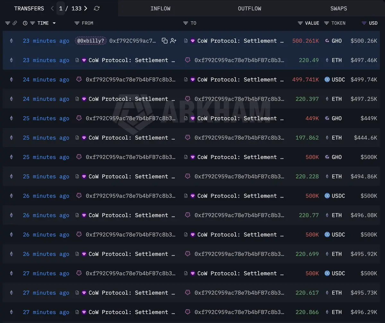Click the link icon in the column header
The width and height of the screenshot is (385, 323).
pyautogui.click(x=15, y=23)
